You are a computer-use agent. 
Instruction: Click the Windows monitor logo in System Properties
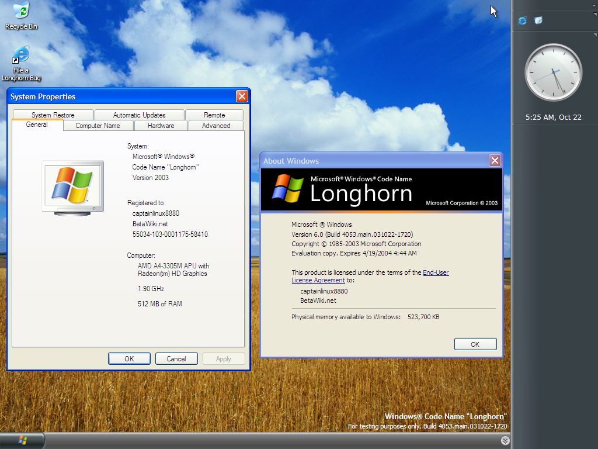[73, 188]
